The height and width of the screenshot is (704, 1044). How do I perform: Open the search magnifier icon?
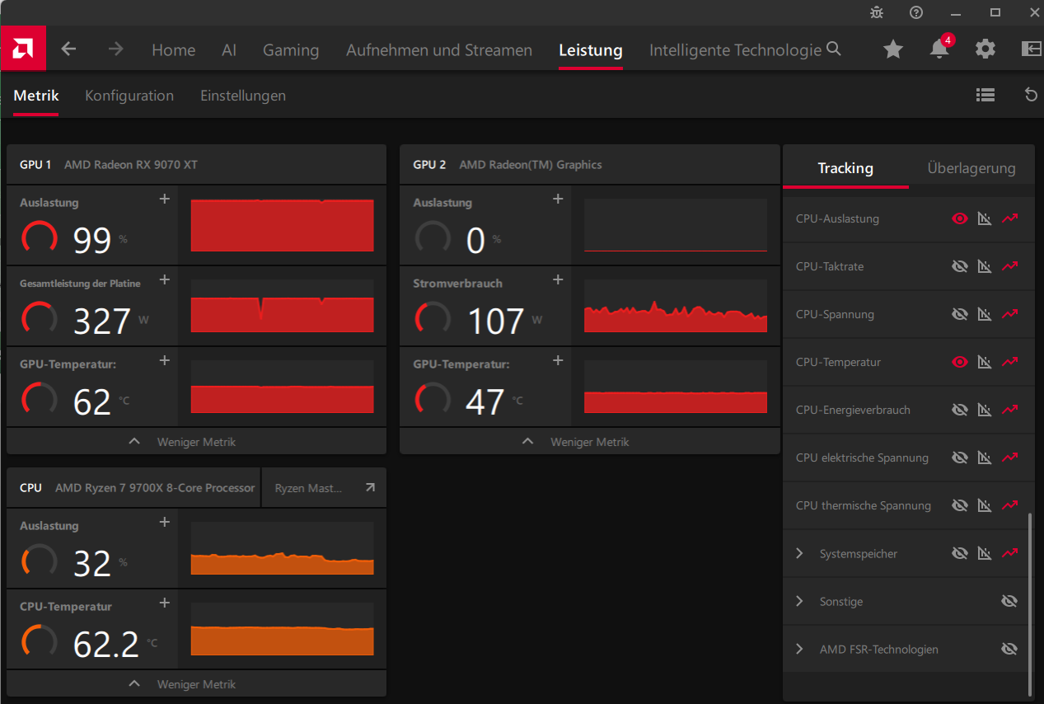[x=834, y=49]
